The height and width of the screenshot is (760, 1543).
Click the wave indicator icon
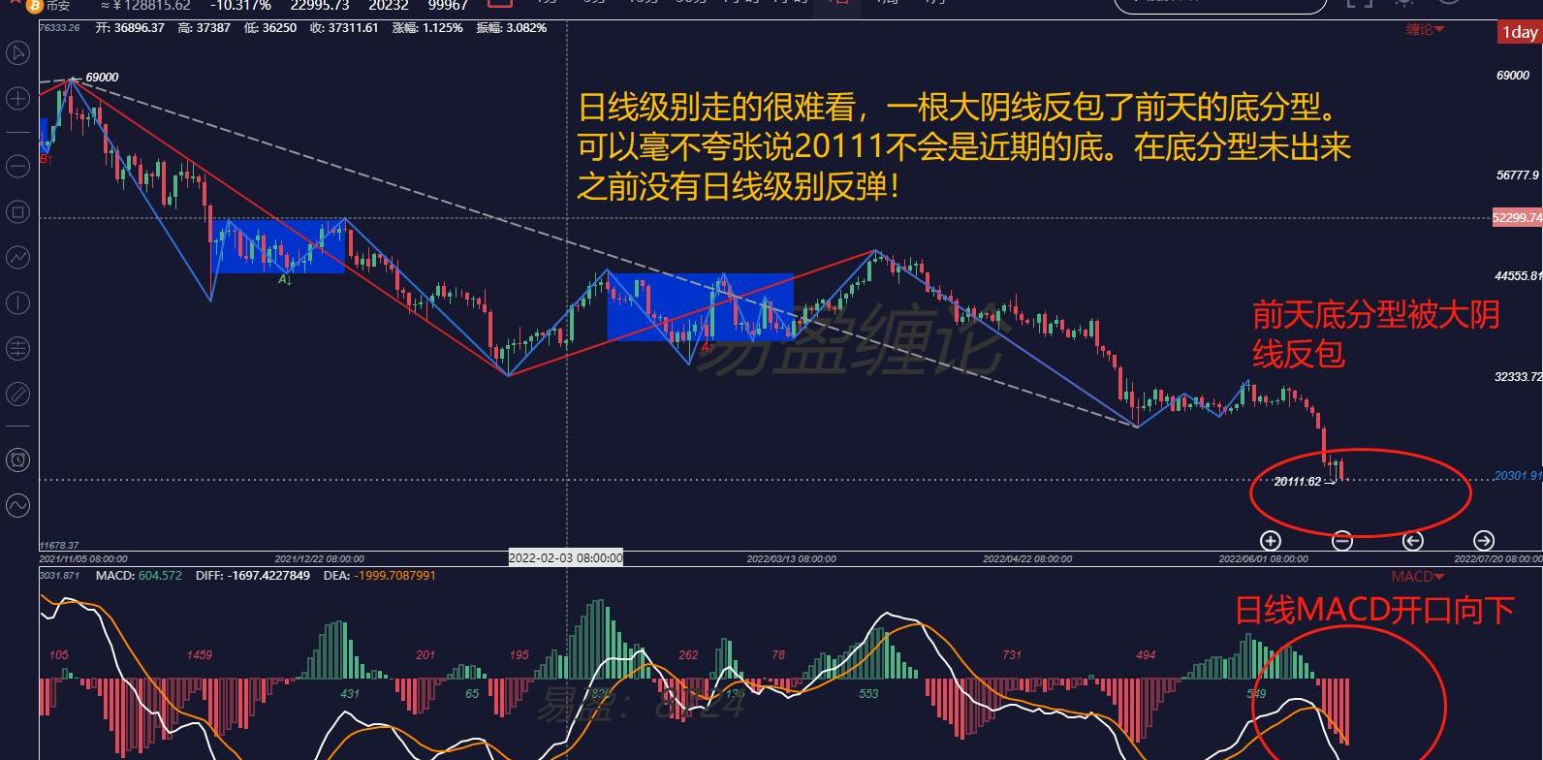click(17, 505)
